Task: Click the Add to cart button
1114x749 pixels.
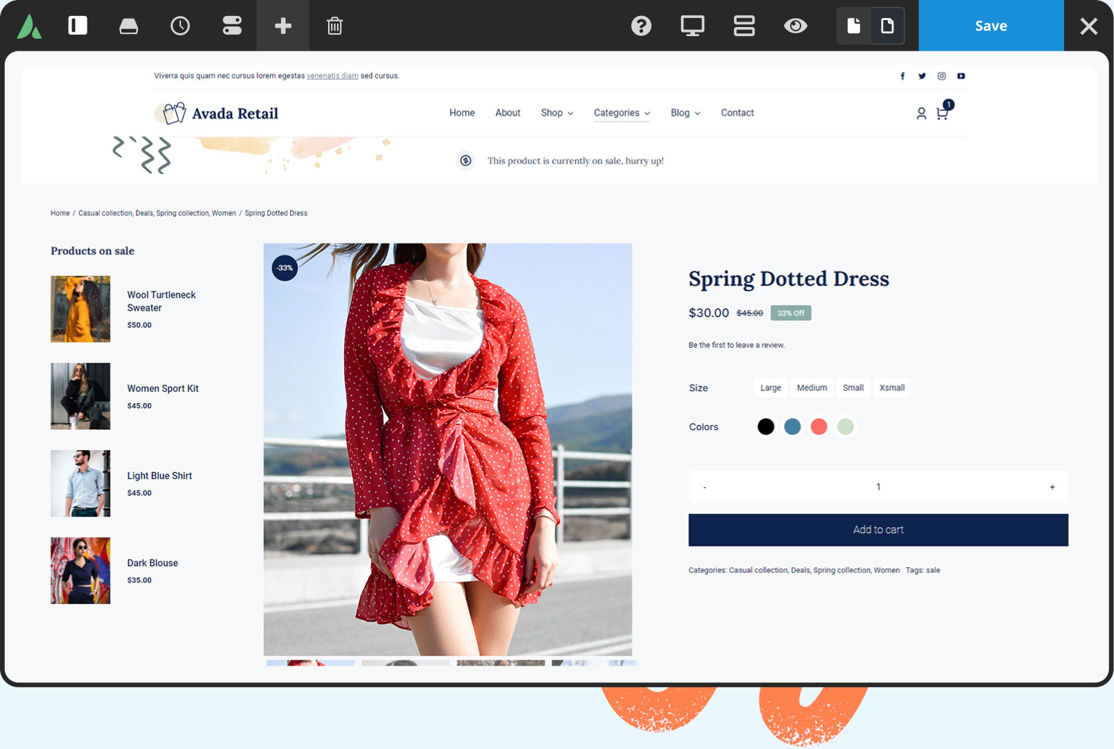Action: pos(877,529)
